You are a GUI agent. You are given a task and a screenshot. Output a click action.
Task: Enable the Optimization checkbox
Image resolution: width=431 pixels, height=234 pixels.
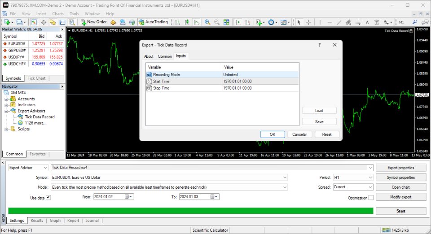[371, 198]
